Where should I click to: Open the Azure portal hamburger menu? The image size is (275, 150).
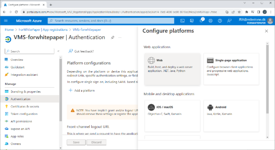coord(5,21)
